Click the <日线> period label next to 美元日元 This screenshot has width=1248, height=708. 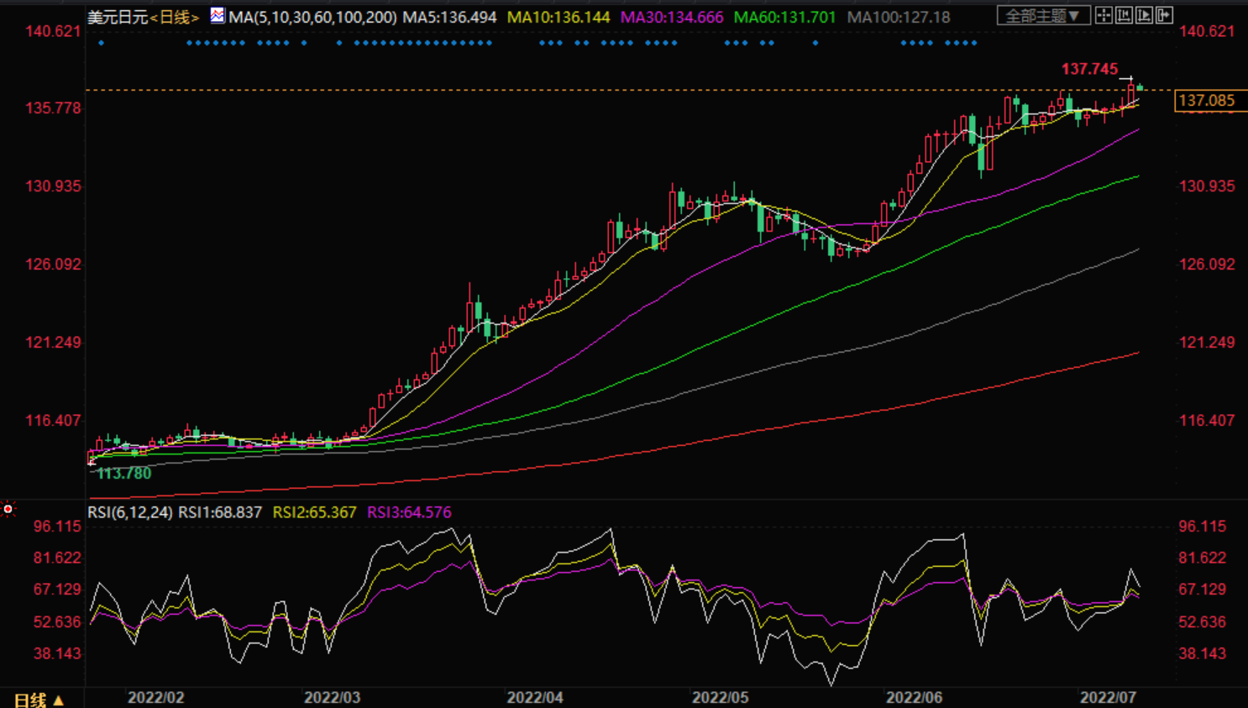(x=175, y=17)
